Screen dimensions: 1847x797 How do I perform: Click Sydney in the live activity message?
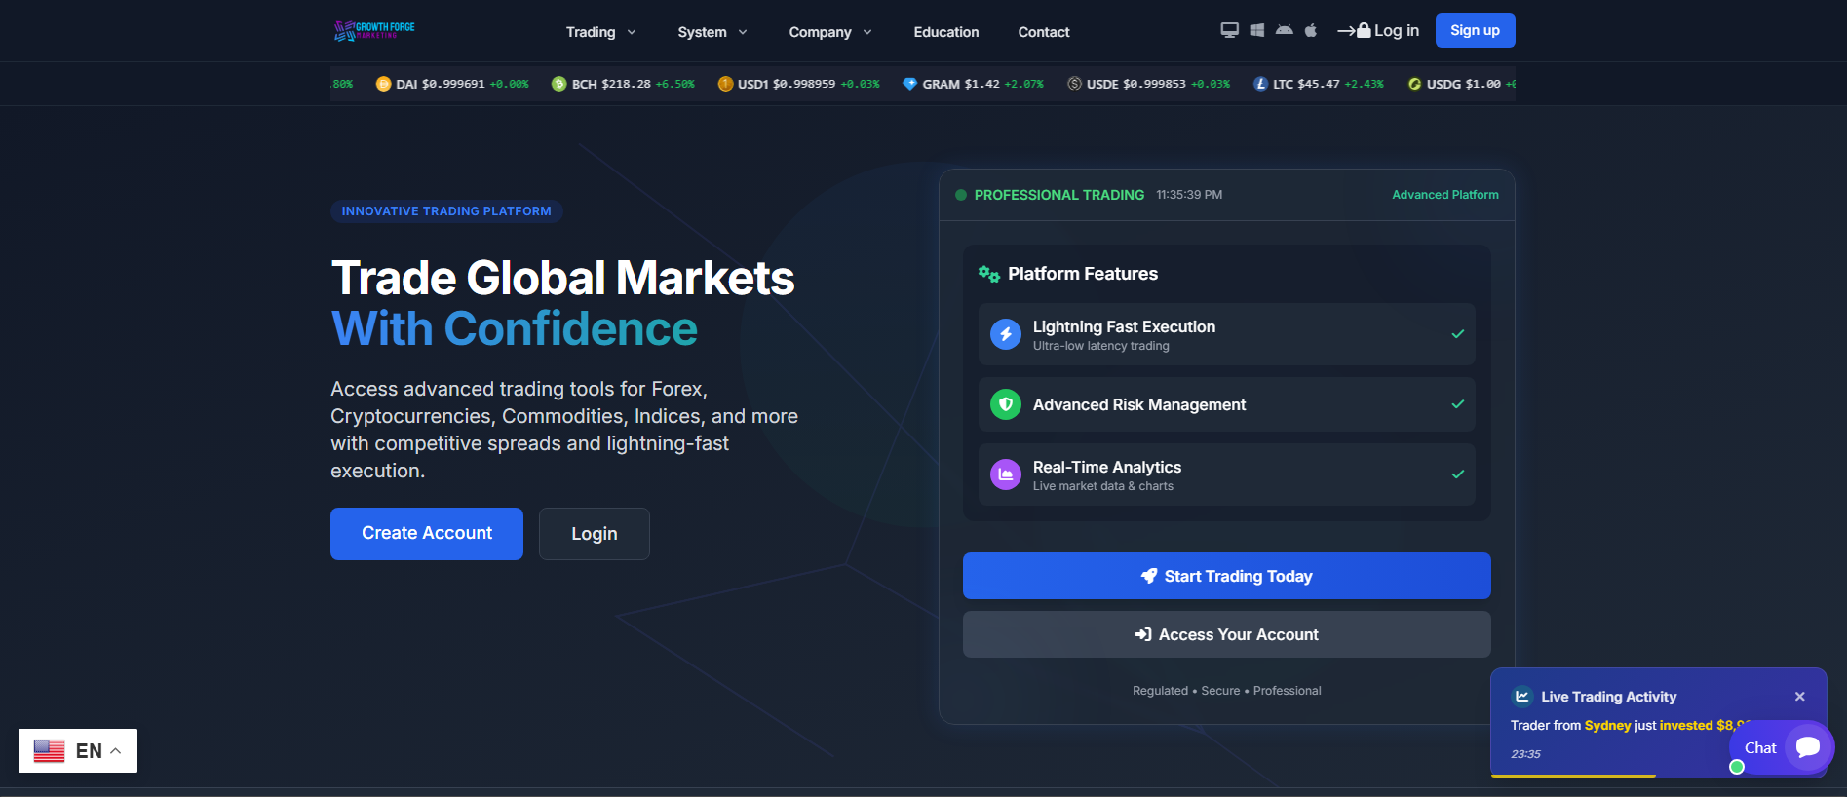(1607, 725)
